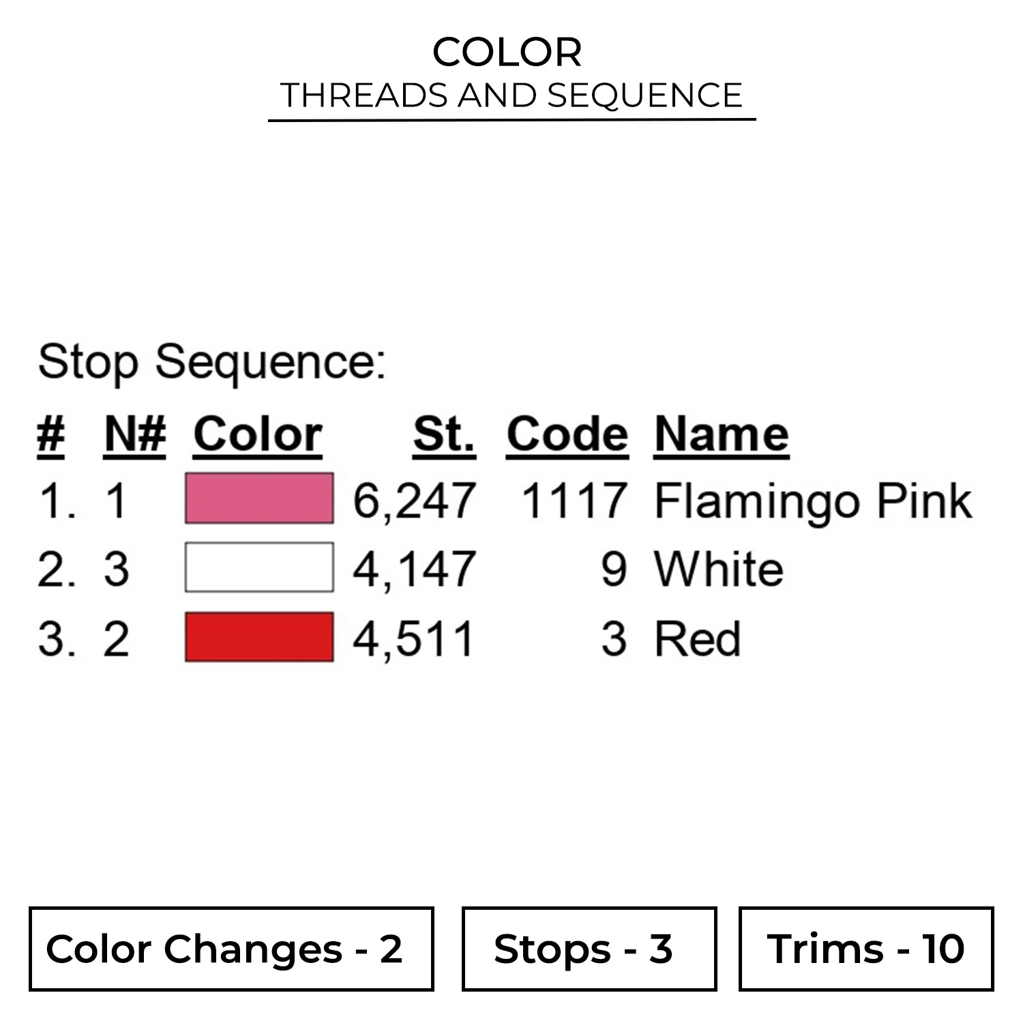Click the THREADS AND SEQUENCE heading
The height and width of the screenshot is (1023, 1023).
click(512, 95)
